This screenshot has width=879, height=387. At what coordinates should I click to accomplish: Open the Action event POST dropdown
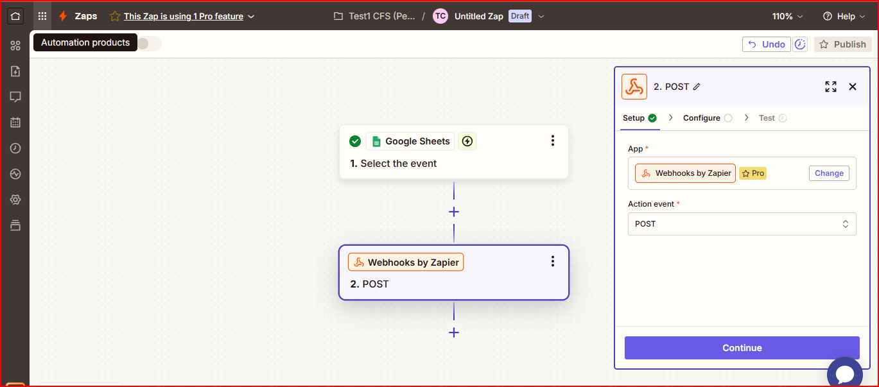click(742, 224)
